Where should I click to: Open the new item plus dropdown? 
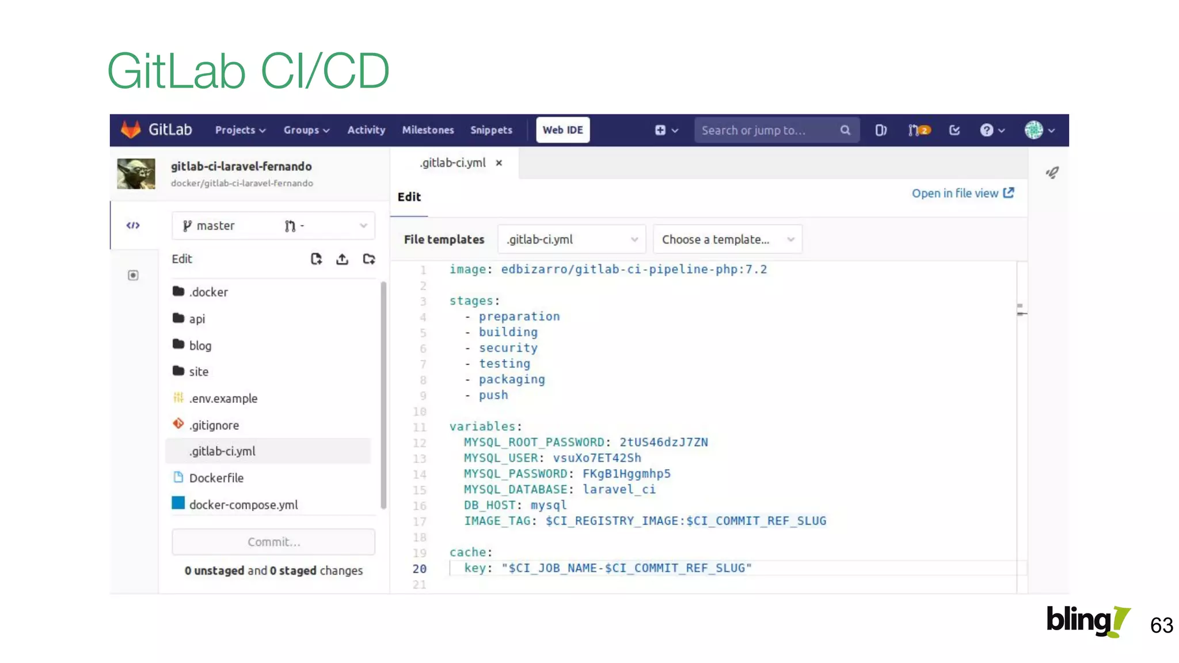pos(666,130)
